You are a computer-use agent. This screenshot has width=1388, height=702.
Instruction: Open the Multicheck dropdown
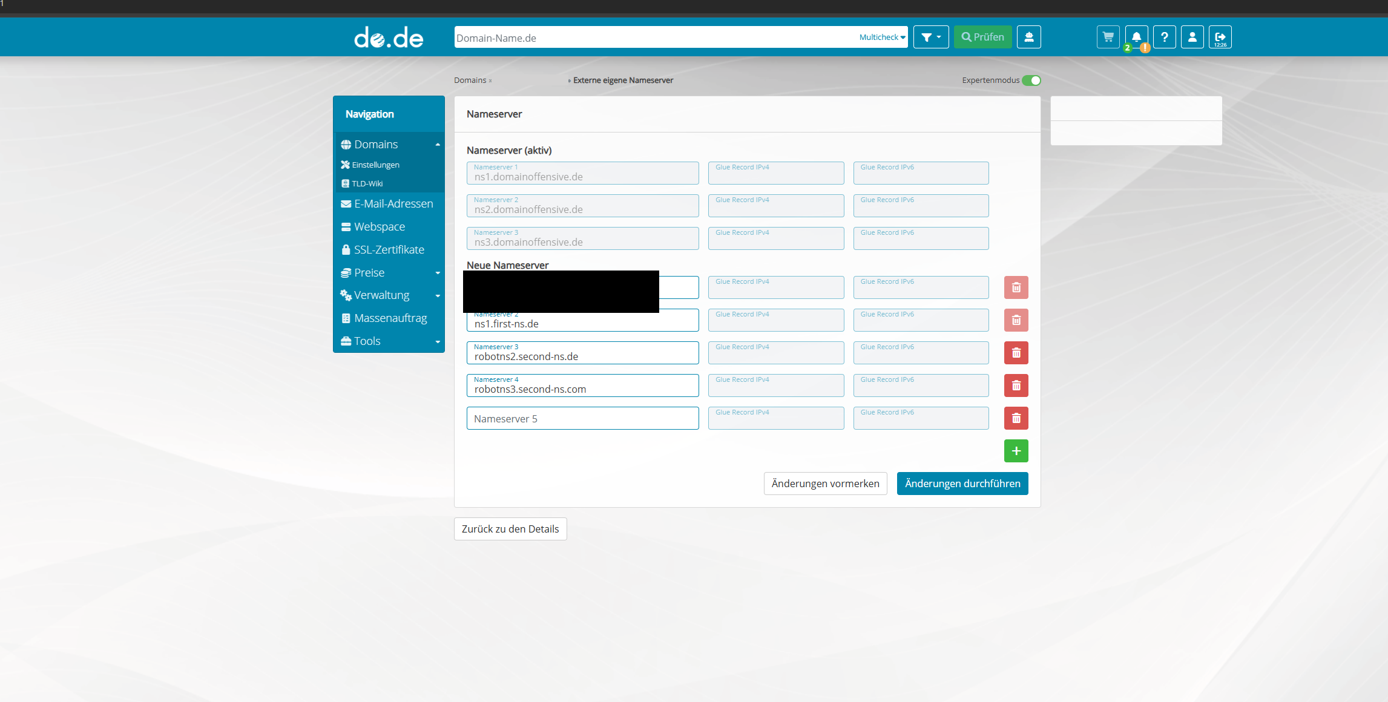[x=882, y=38]
